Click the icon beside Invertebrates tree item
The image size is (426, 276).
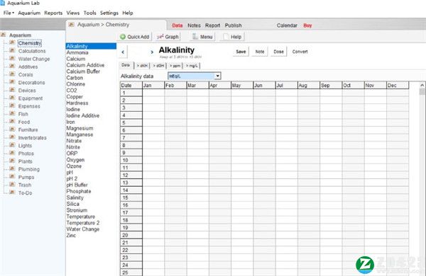click(x=12, y=137)
